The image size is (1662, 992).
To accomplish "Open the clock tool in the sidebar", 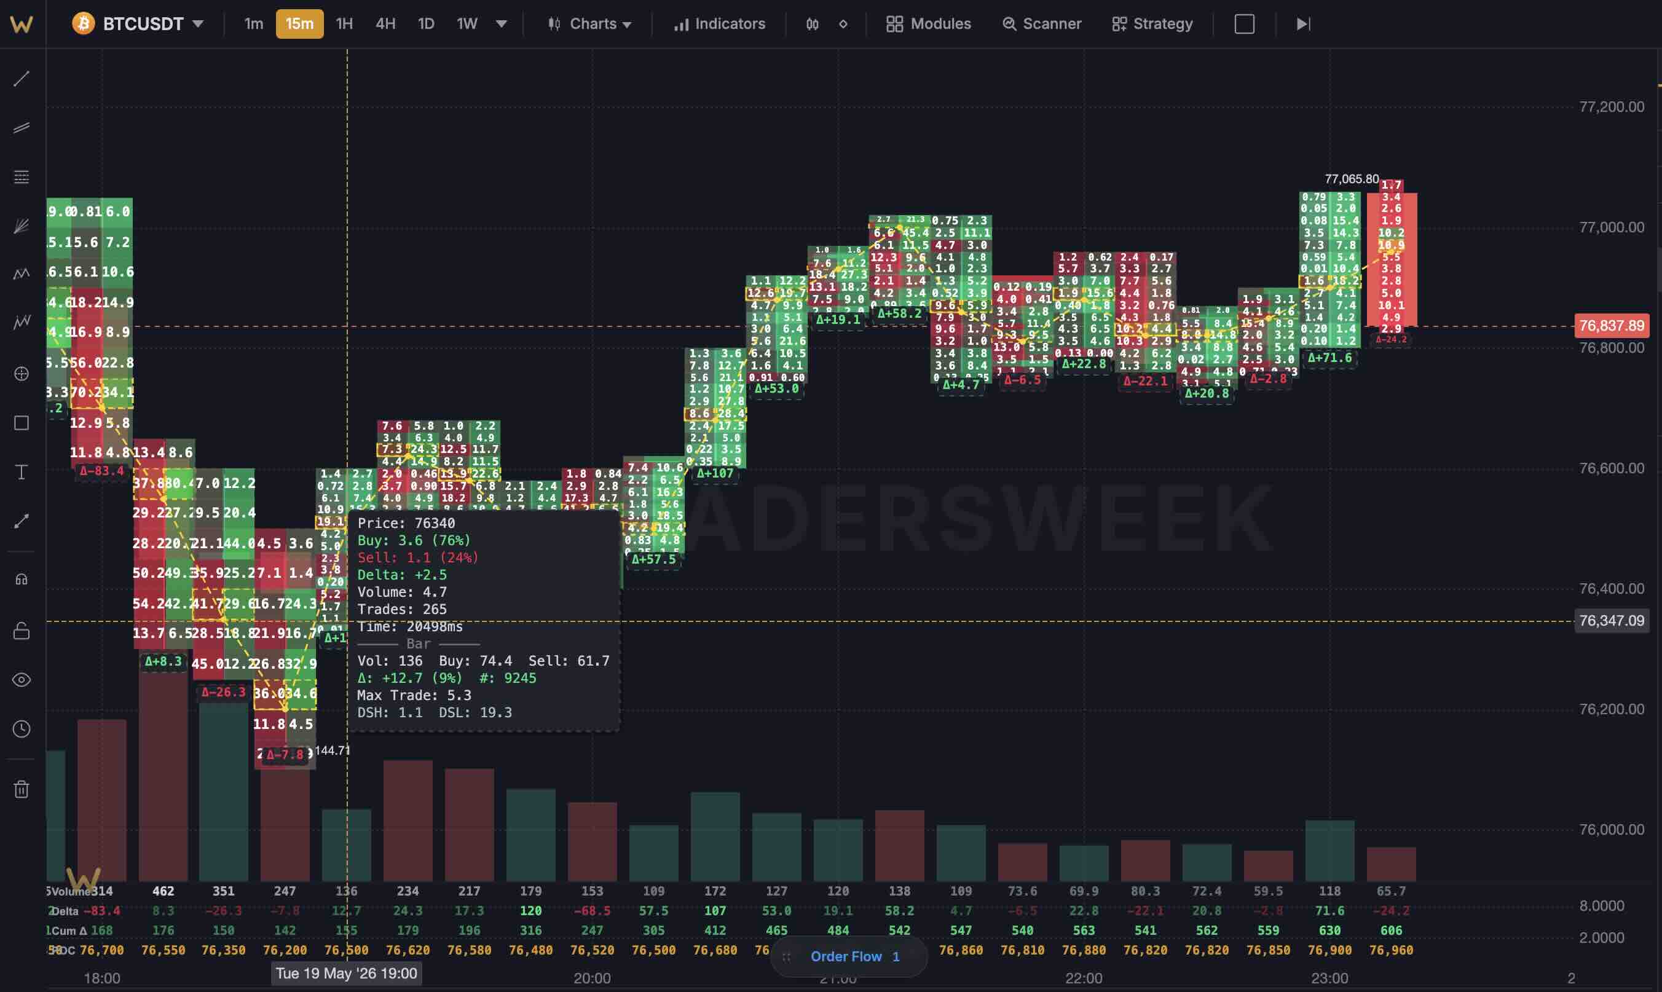I will click(22, 728).
